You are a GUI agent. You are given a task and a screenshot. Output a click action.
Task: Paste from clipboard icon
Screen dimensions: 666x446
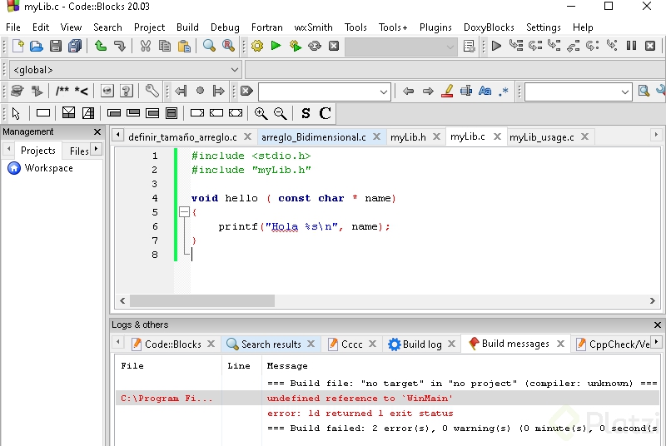coord(184,46)
